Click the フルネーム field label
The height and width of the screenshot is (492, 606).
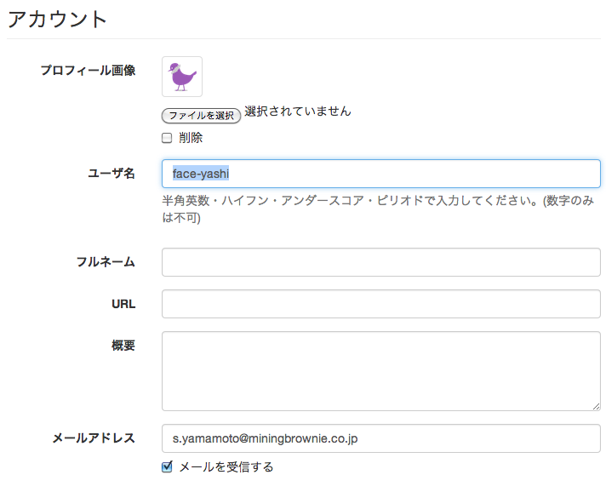106,262
